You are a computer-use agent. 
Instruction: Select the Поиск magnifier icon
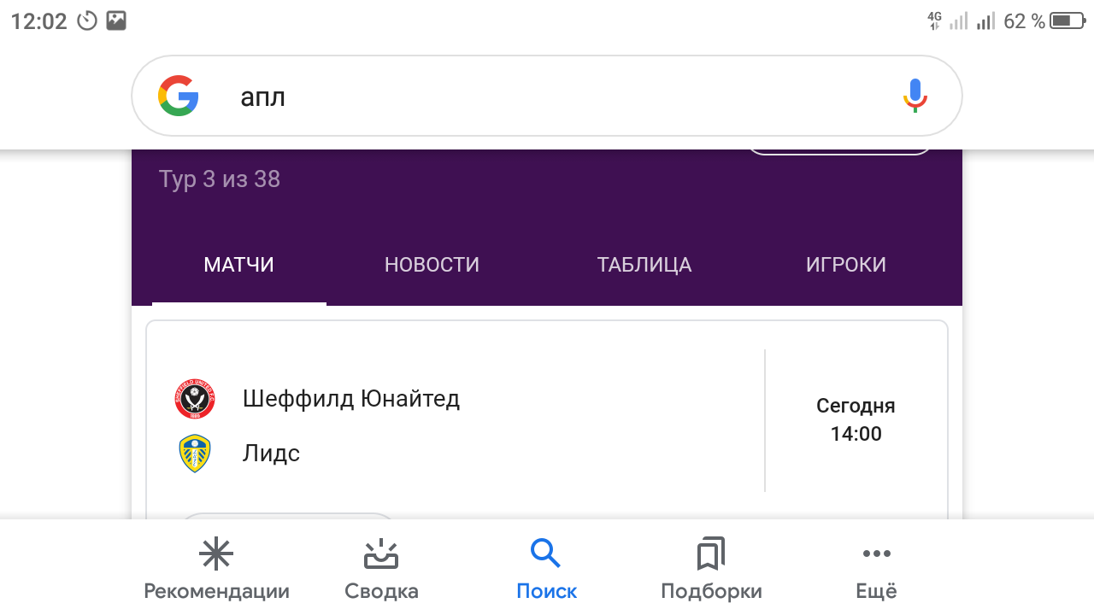(546, 553)
